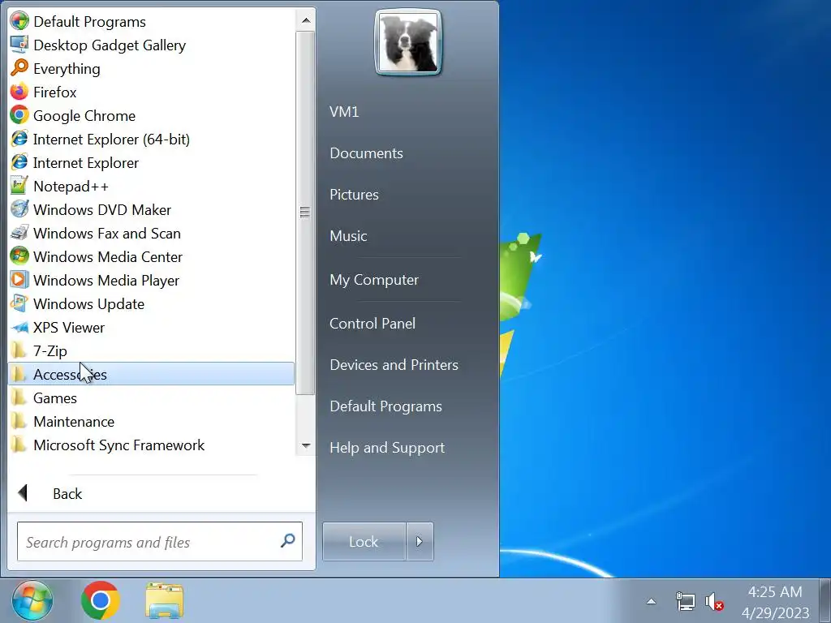Screen dimensions: 831x623
Task: Click scroll up arrow of programs list
Action: (x=306, y=20)
